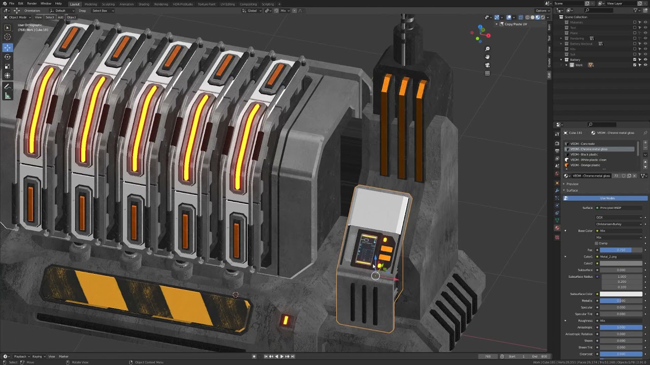Open the Texture properties tab
This screenshot has width=650, height=365.
[557, 237]
